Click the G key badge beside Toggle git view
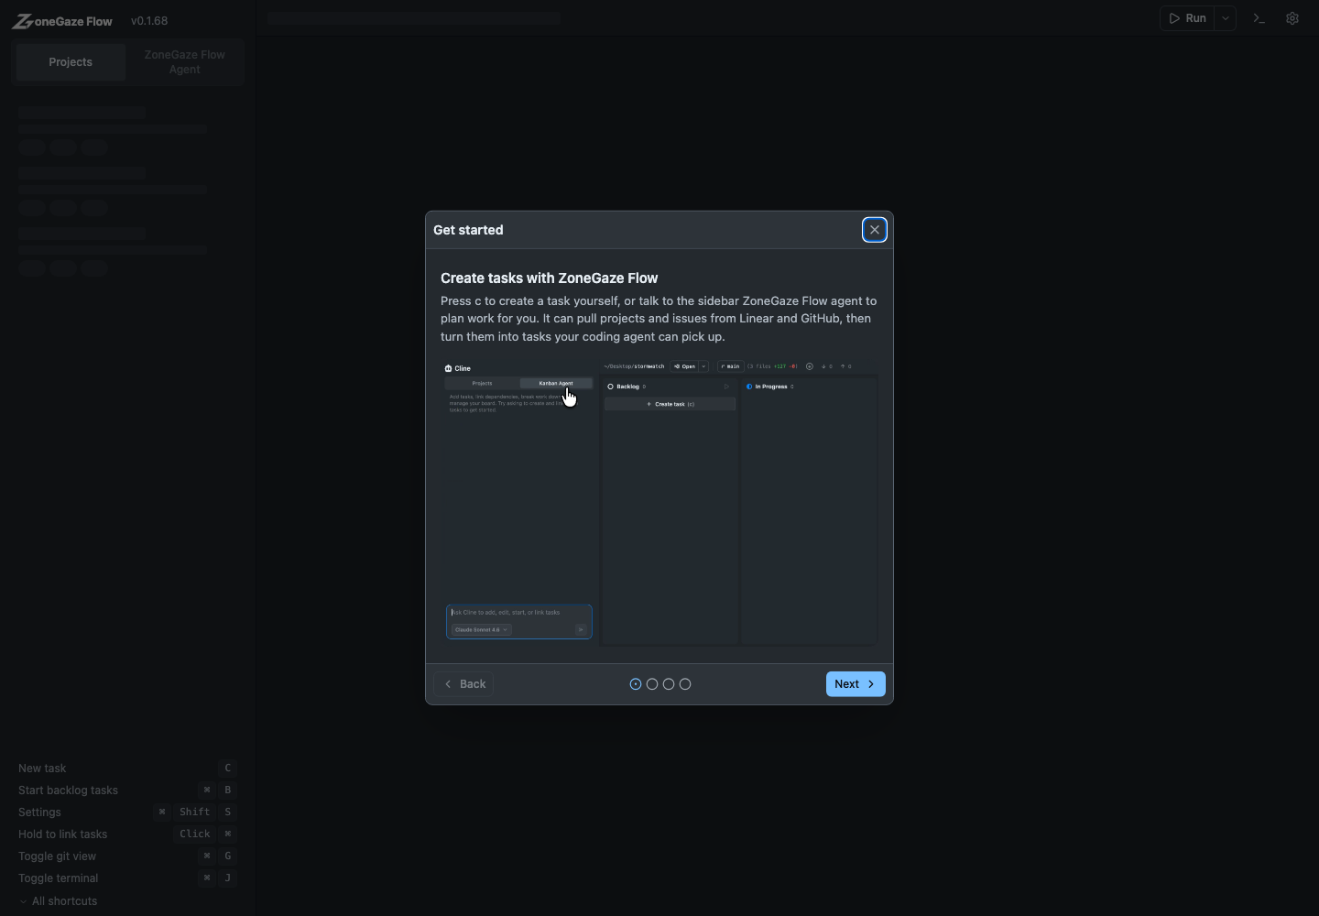The image size is (1319, 916). point(228,856)
